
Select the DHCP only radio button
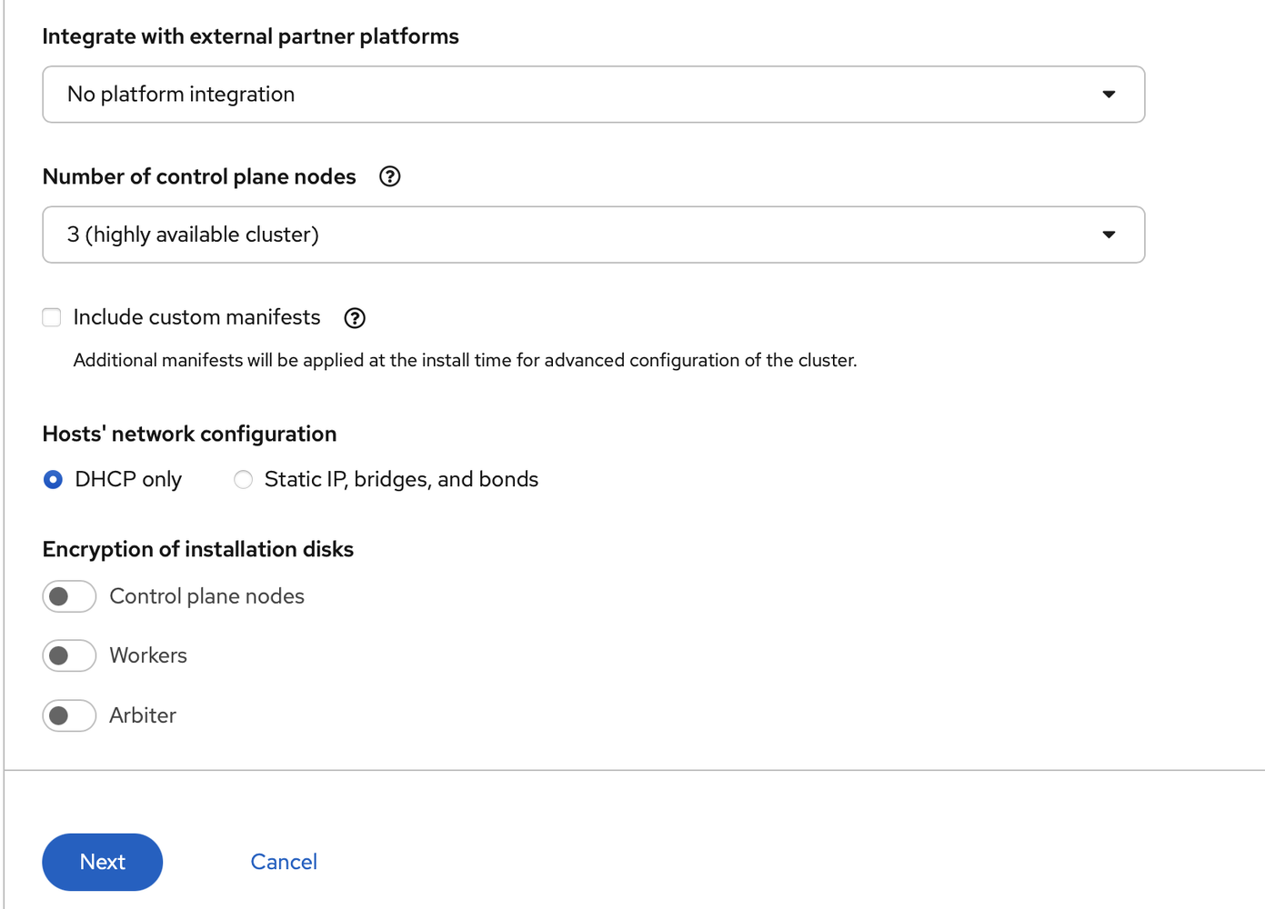point(54,479)
